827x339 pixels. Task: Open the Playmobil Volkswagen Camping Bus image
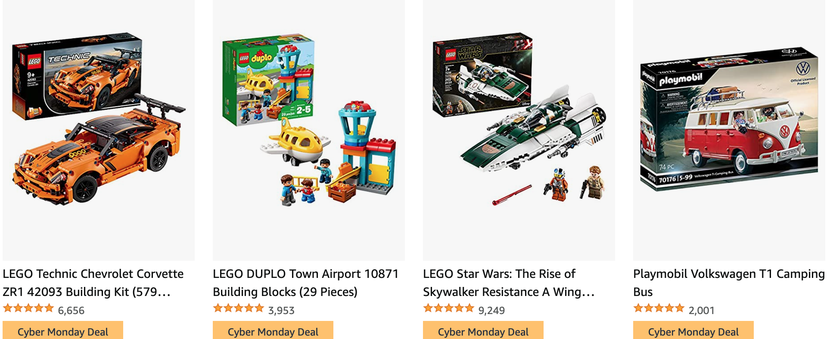(729, 130)
